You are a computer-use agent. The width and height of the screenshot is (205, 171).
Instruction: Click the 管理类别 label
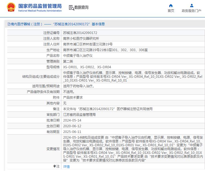pyautogui.click(x=53, y=61)
